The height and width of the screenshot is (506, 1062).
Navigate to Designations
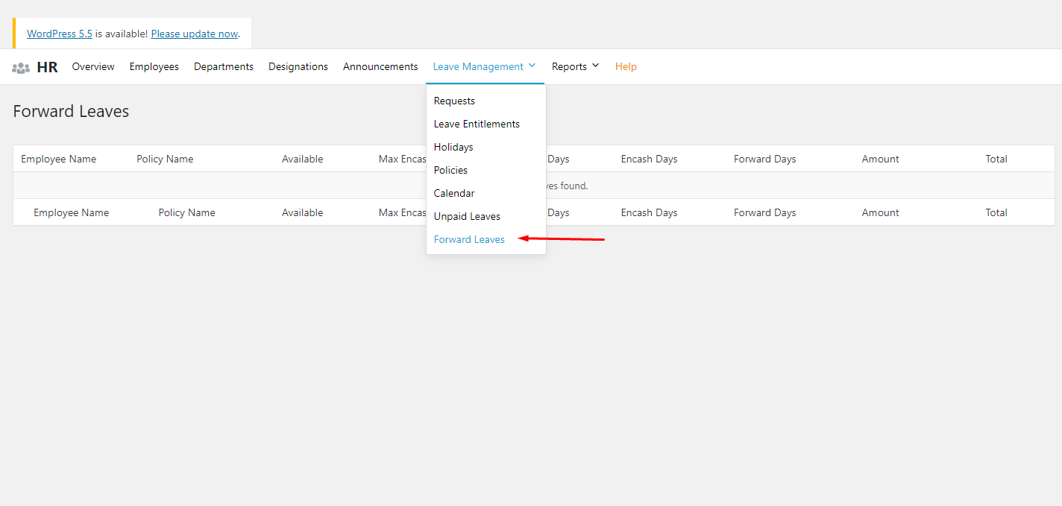tap(298, 66)
